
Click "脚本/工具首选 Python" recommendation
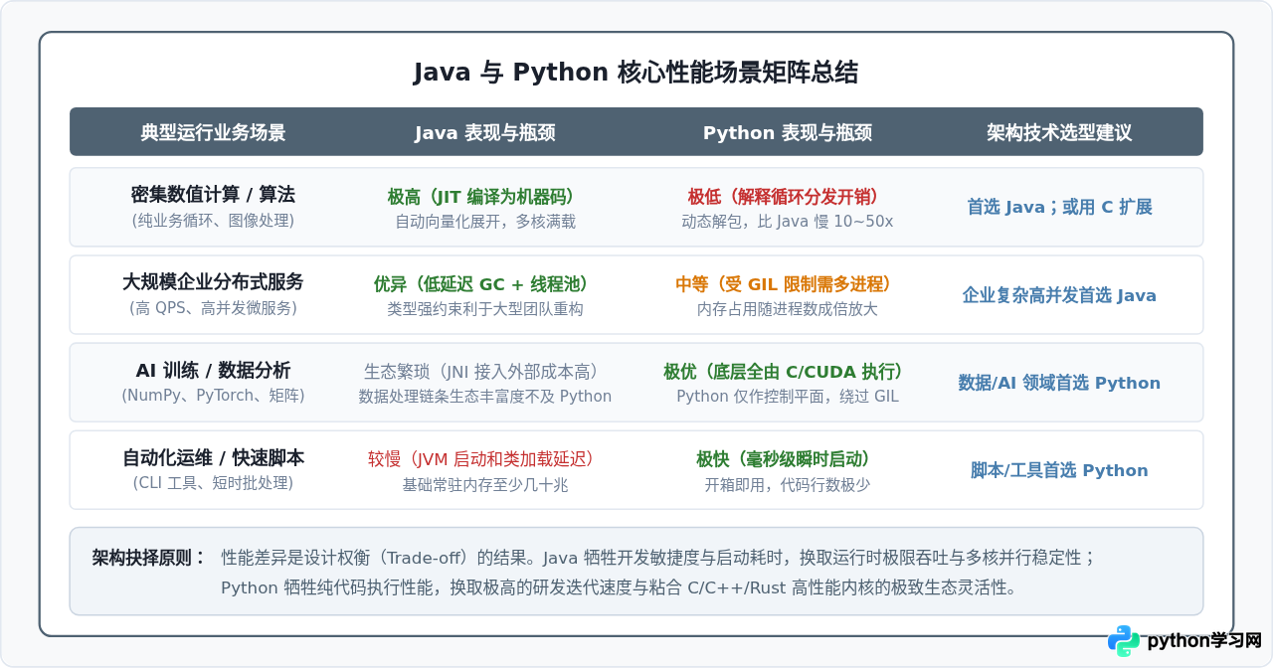point(1059,470)
